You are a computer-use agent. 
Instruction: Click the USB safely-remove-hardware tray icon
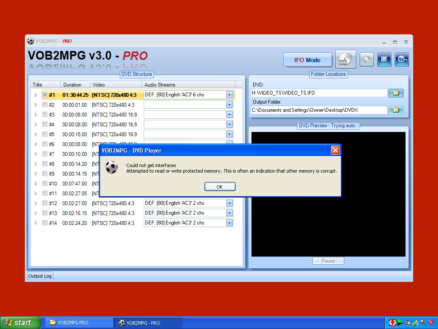415,323
